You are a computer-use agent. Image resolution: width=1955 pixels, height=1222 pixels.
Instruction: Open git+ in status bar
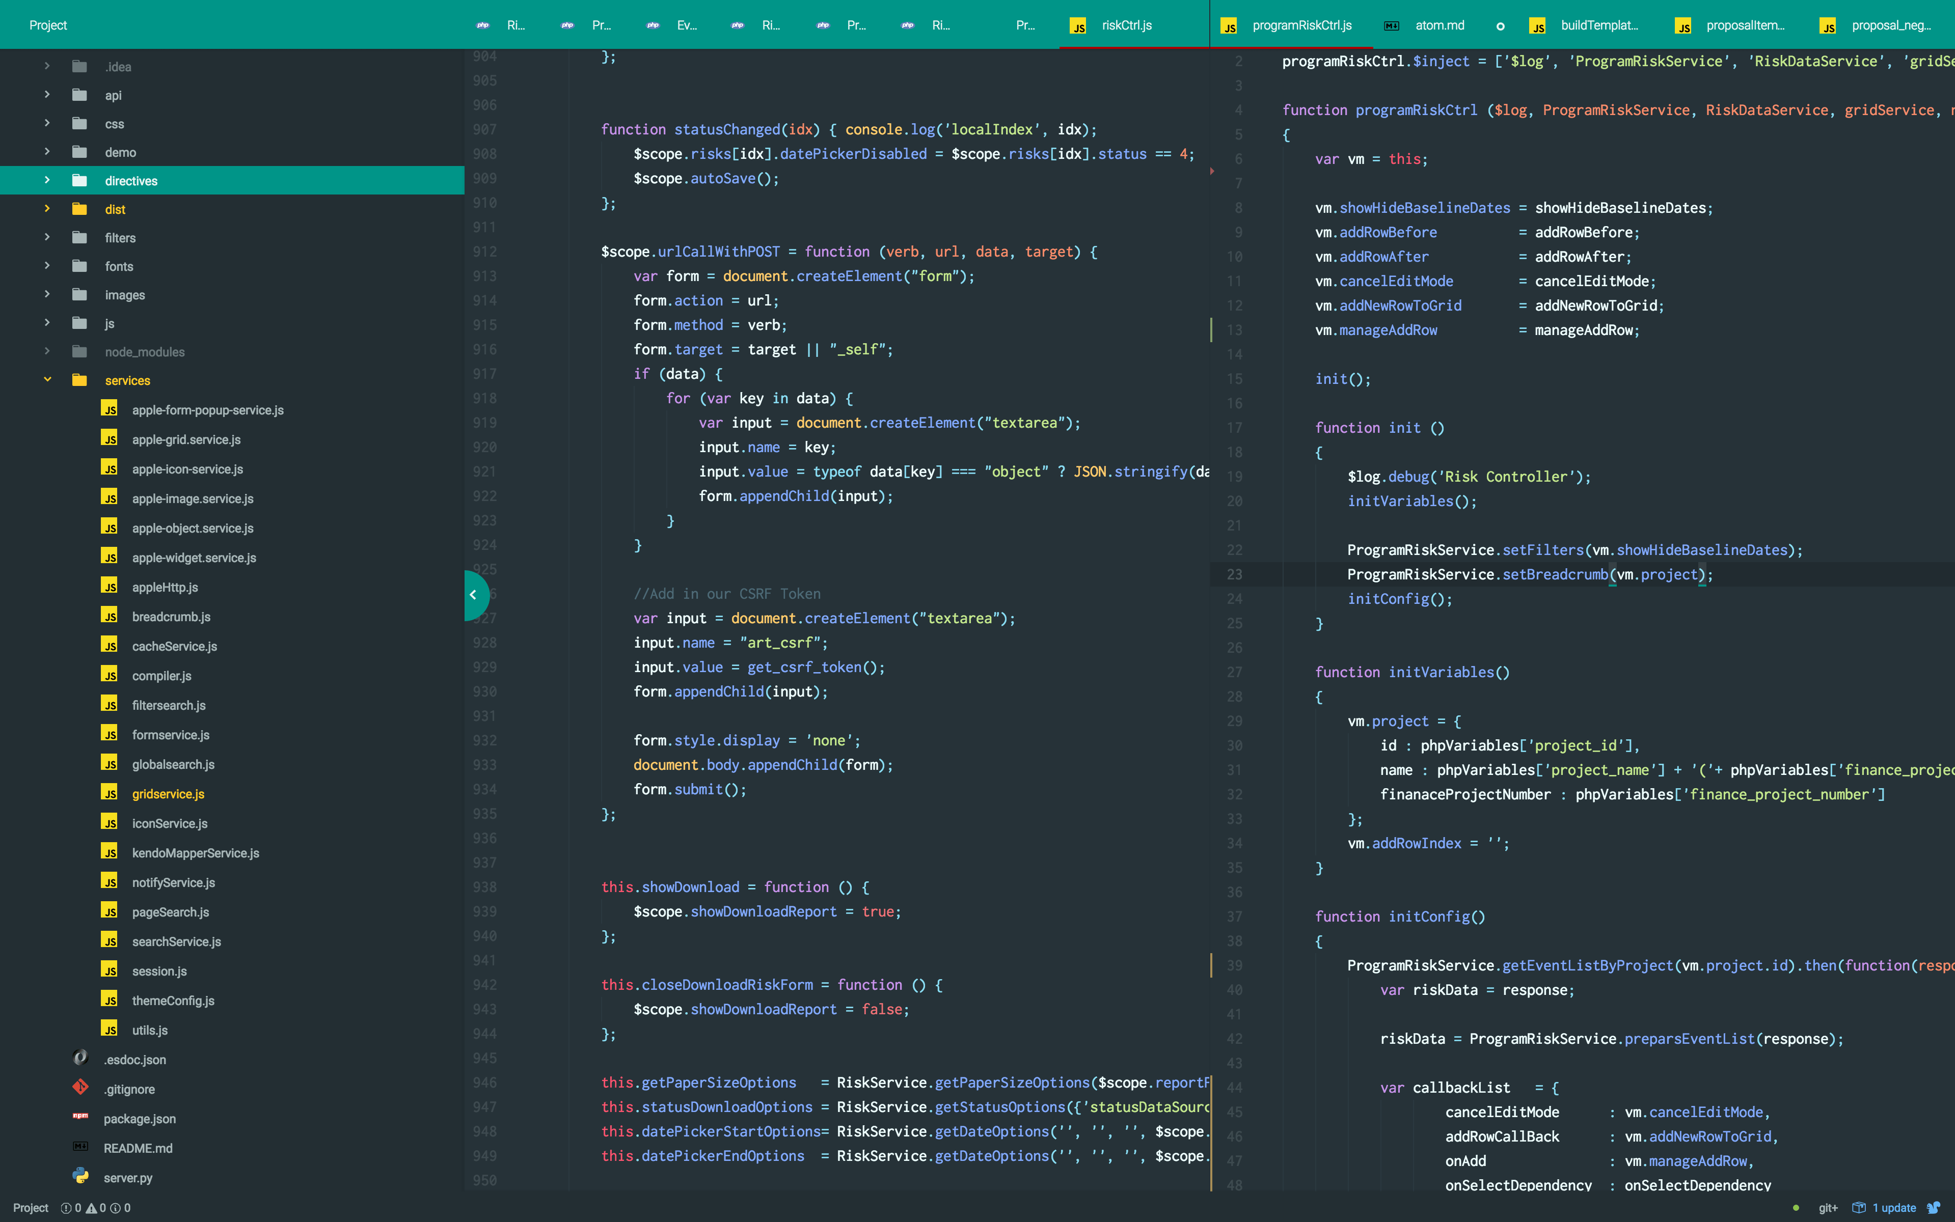tap(1828, 1208)
